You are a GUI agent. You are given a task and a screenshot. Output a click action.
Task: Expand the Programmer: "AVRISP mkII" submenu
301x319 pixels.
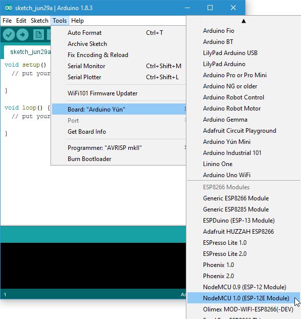coord(119,148)
